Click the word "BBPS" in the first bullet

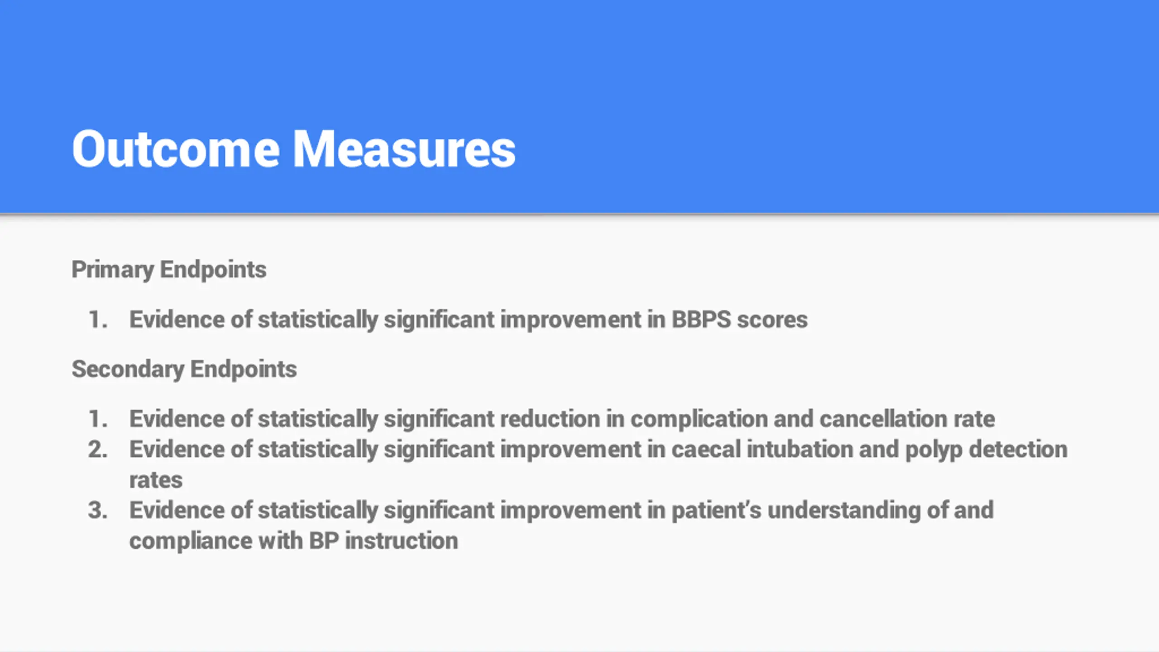[701, 320]
